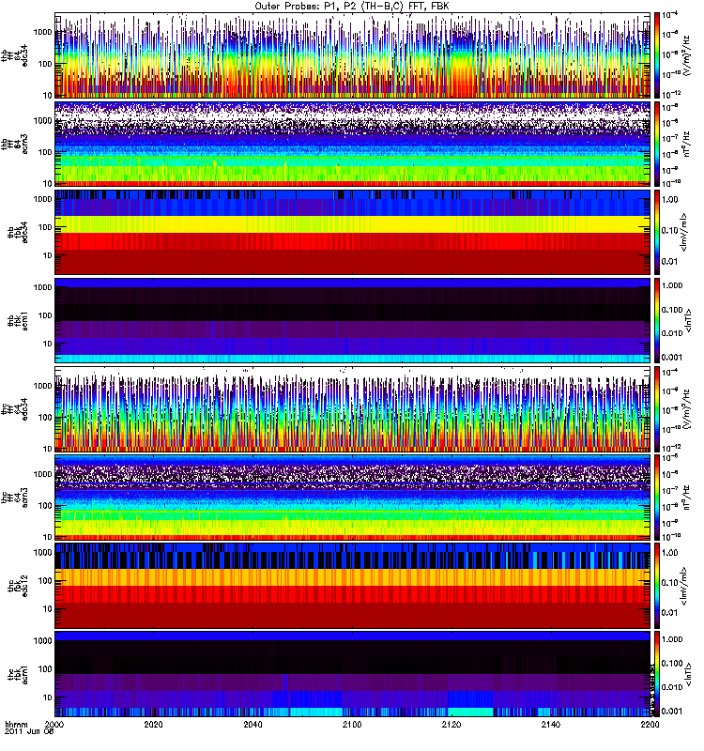Click the 2020 time tick label
This screenshot has width=704, height=751.
(x=155, y=727)
